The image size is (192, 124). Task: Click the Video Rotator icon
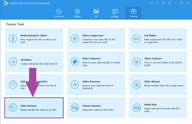tap(13, 108)
